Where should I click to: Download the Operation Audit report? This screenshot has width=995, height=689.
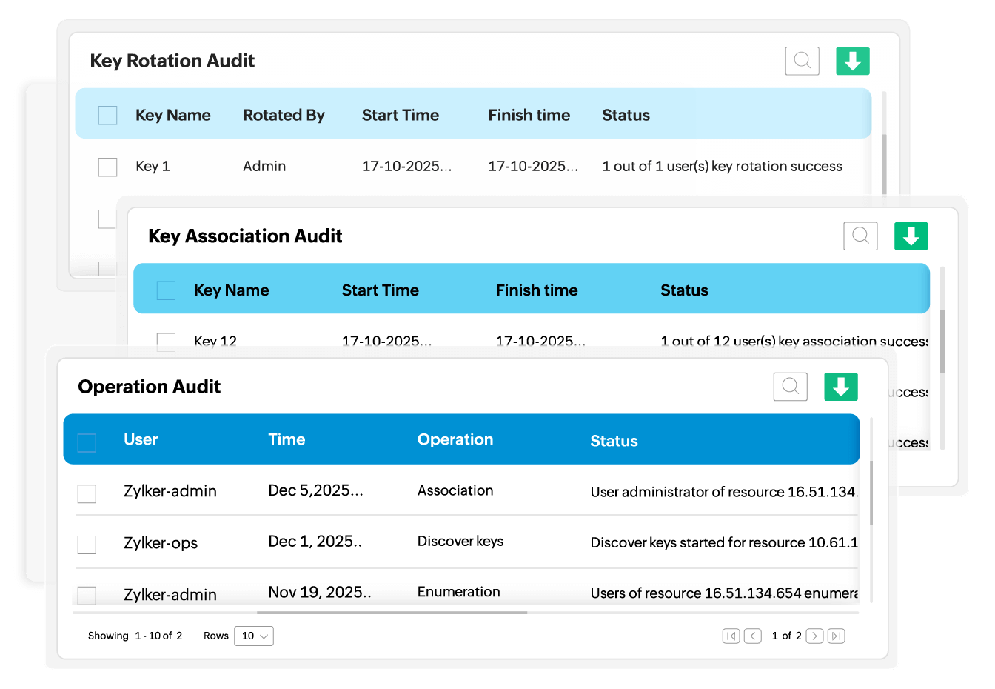click(840, 387)
